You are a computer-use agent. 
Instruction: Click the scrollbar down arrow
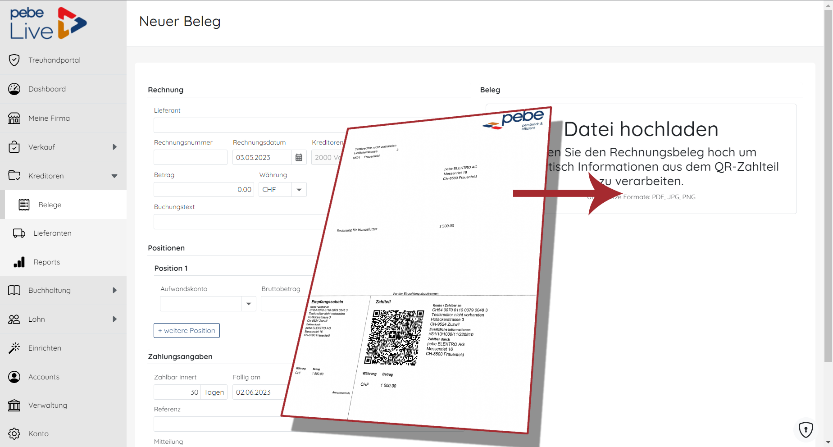(828, 442)
